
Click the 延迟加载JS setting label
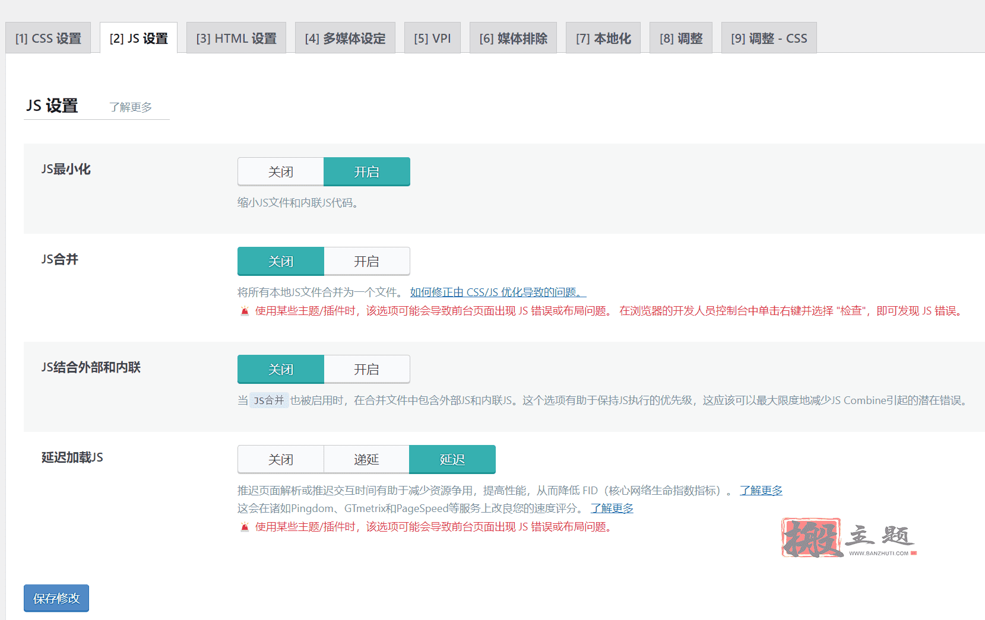coord(72,457)
